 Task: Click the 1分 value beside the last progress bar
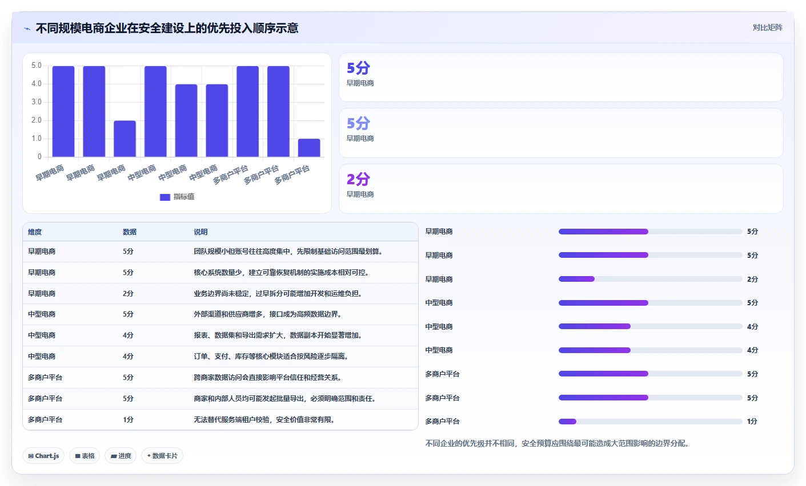[x=752, y=422]
